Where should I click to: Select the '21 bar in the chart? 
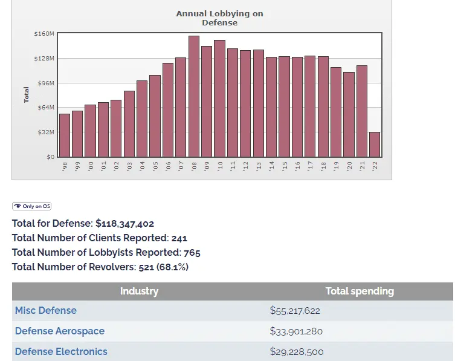click(x=362, y=111)
